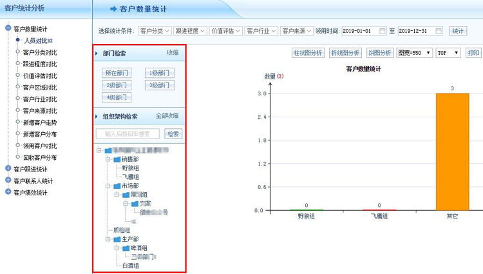The image size is (483, 274).
Task: Open 新增客户走势 report
Action: 40,122
